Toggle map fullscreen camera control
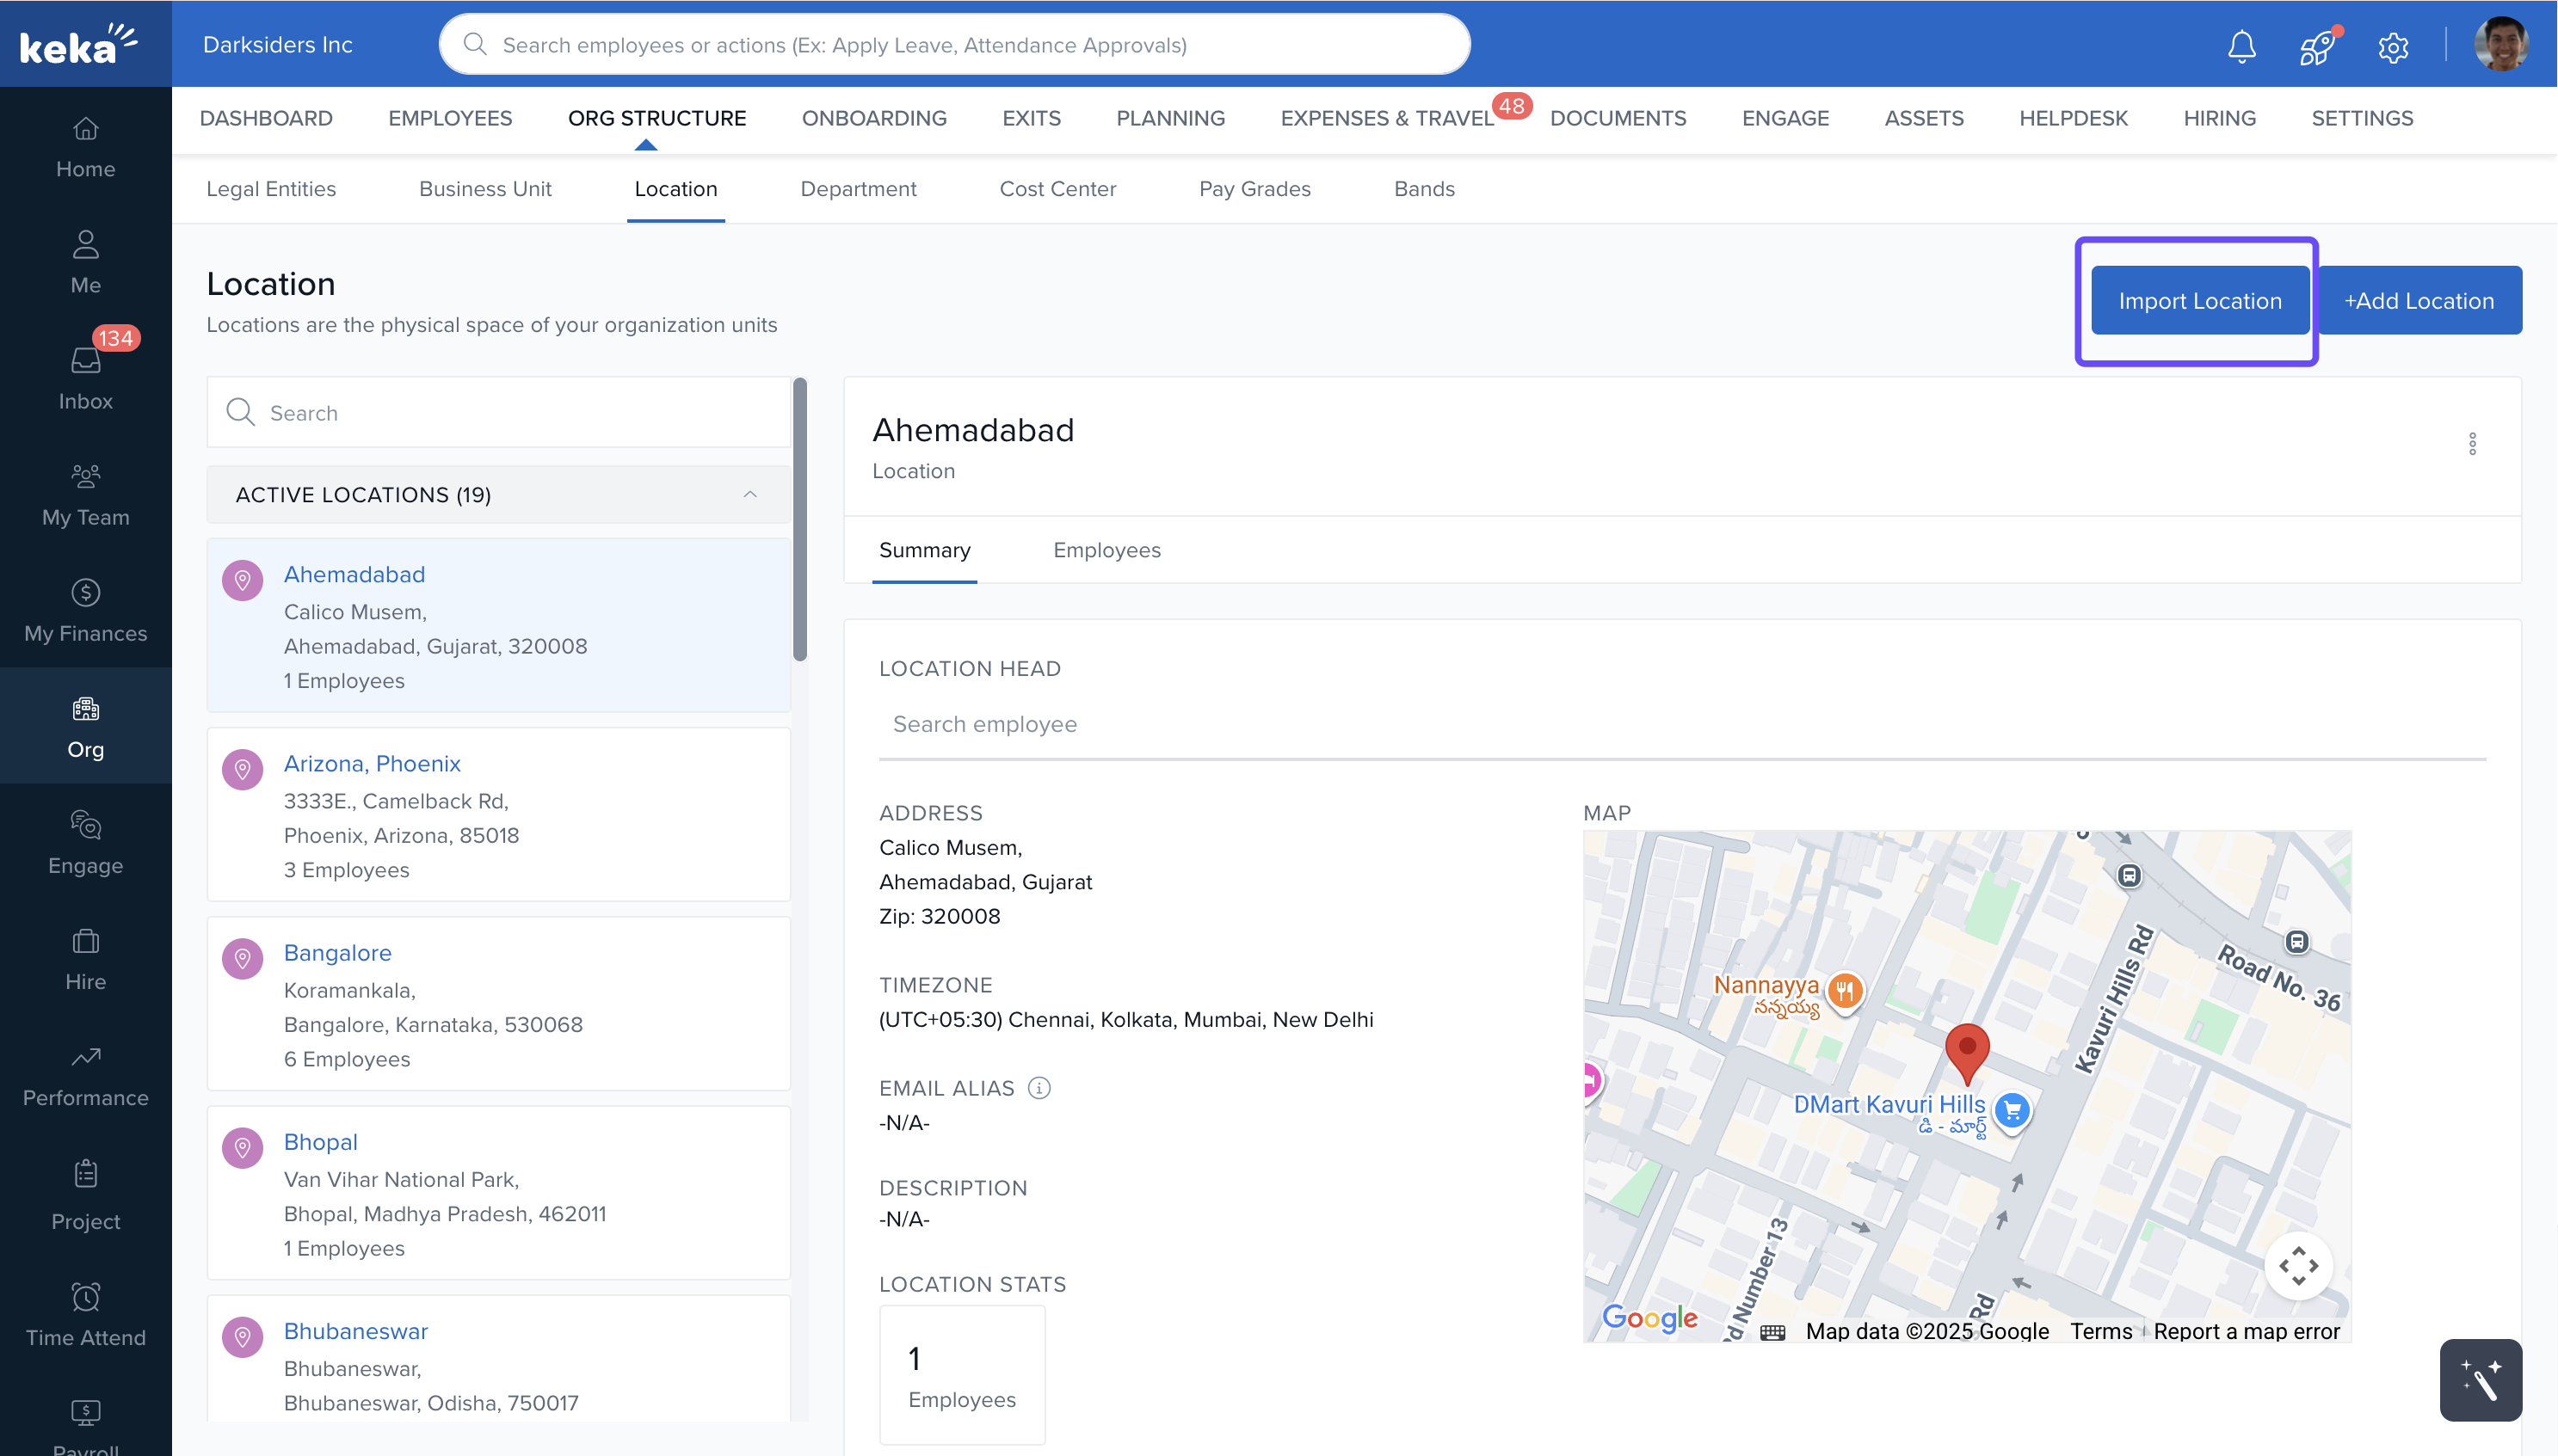Screen dimensions: 2558x1456 tap(2298, 1265)
